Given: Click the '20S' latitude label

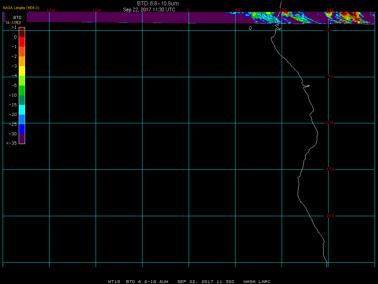Looking at the screenshot, I should pyautogui.click(x=330, y=216).
